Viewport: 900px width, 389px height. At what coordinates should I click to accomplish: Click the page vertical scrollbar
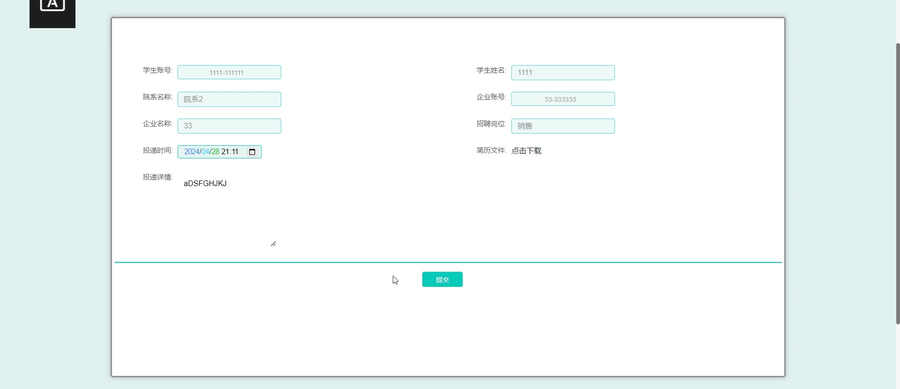pos(898,183)
